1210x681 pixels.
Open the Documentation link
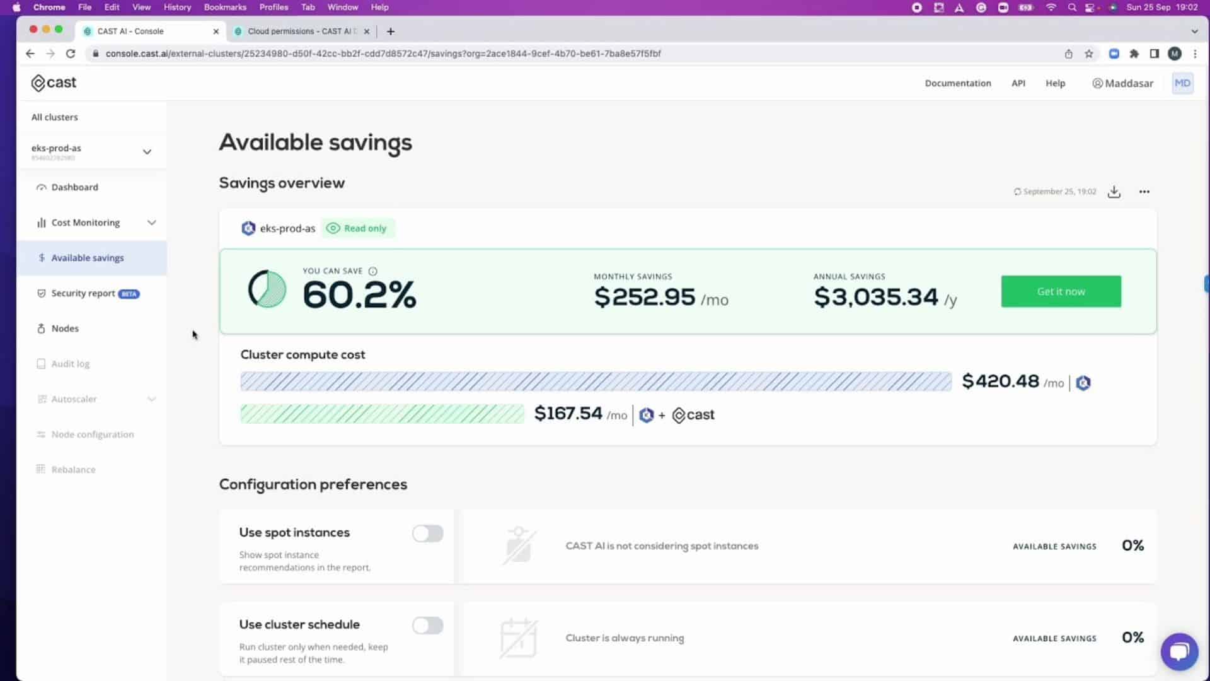coord(957,83)
